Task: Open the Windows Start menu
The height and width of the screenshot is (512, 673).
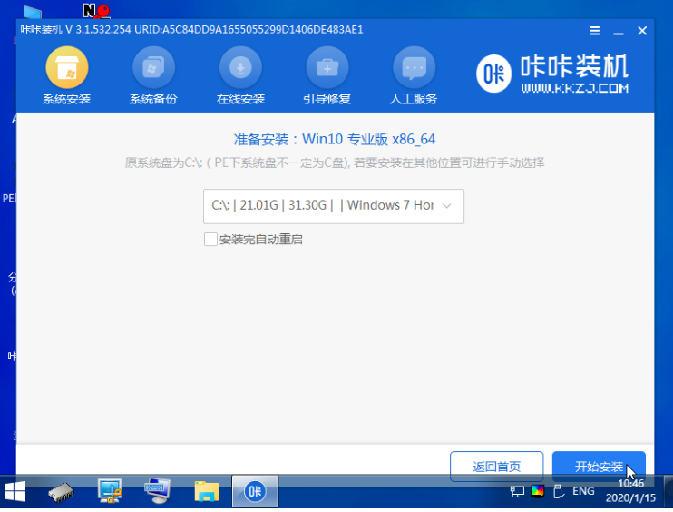Action: click(15, 492)
